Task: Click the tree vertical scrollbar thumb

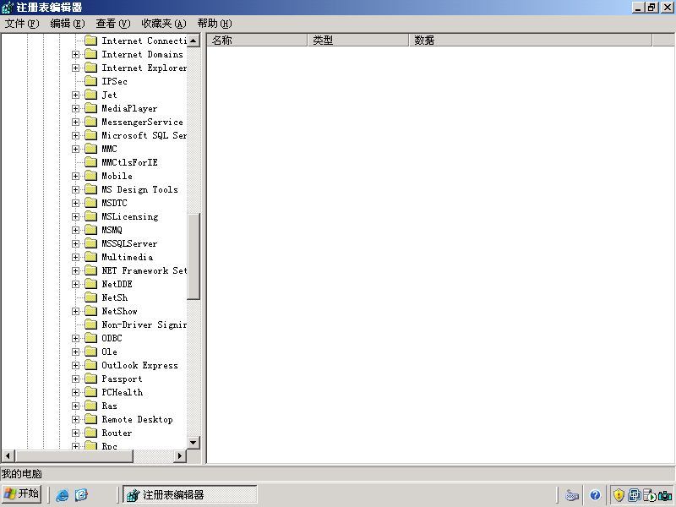Action: pyautogui.click(x=194, y=256)
